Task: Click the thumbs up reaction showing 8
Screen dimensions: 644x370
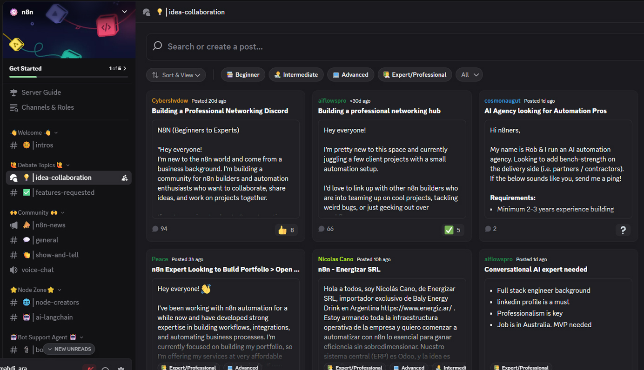Action: tap(286, 230)
